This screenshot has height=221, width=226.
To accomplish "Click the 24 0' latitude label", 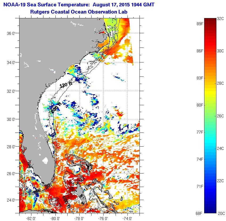I will click(11, 200).
